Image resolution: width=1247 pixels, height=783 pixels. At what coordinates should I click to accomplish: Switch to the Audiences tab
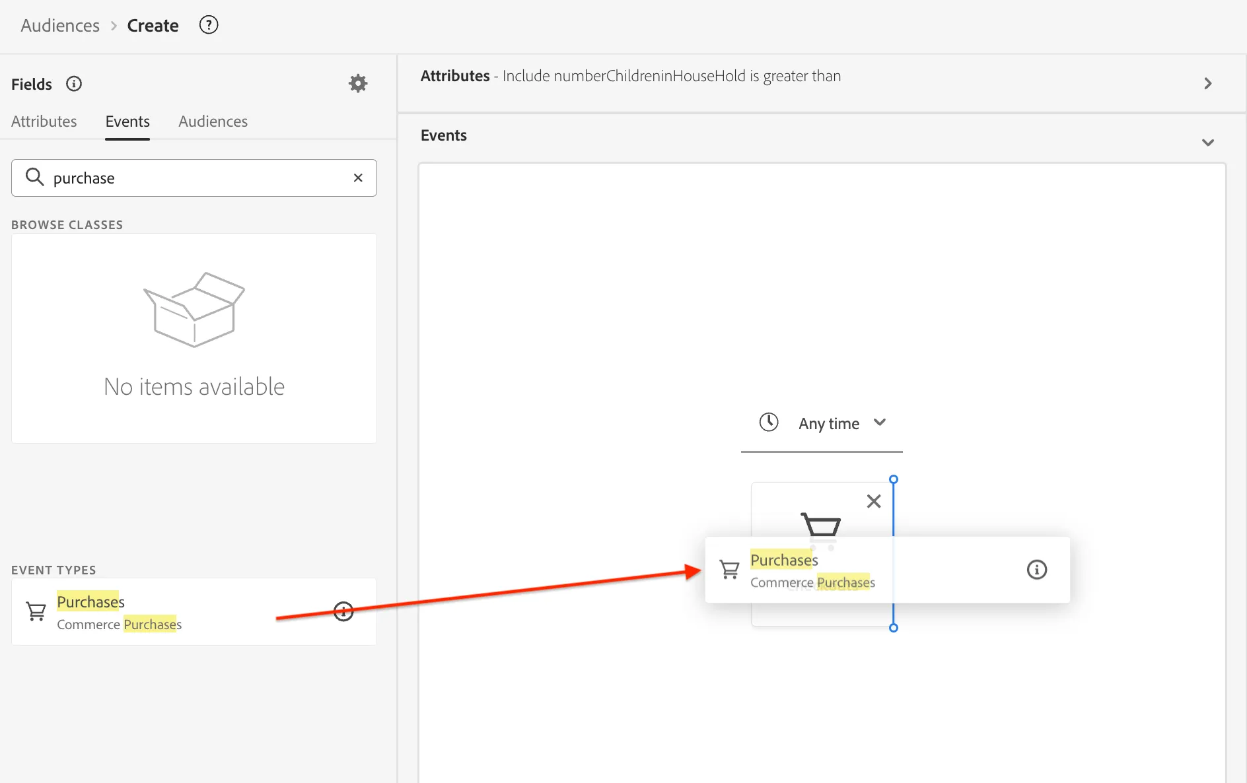(x=213, y=121)
